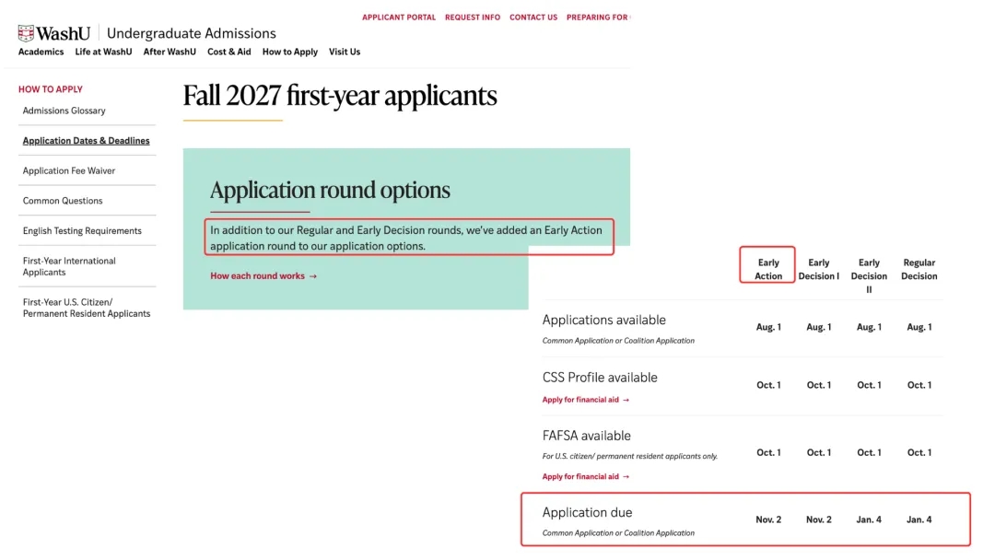Open the After WashU menu

point(170,52)
